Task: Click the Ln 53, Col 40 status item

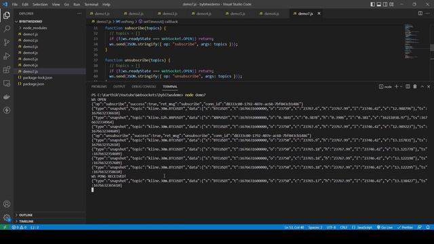Action: click(294, 228)
